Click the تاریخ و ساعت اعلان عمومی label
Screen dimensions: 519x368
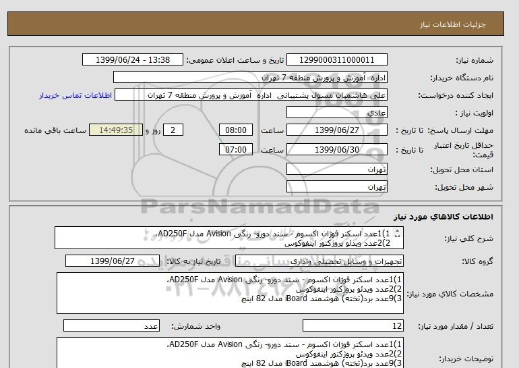[235, 60]
